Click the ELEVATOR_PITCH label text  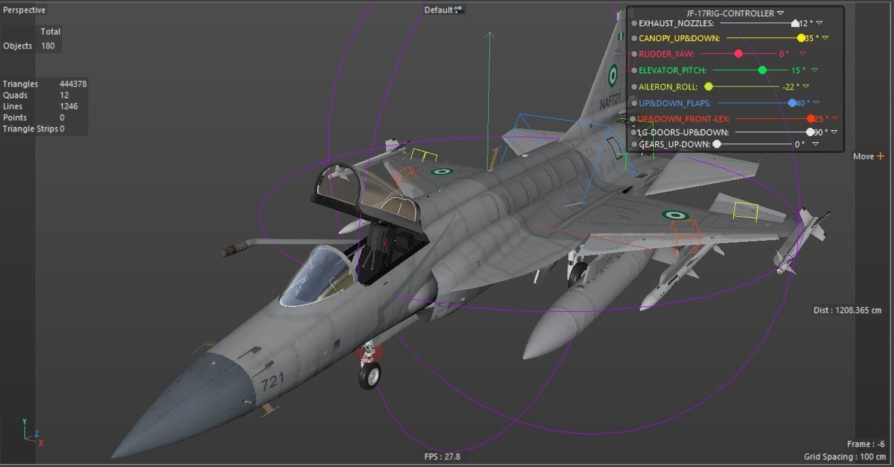pos(673,70)
